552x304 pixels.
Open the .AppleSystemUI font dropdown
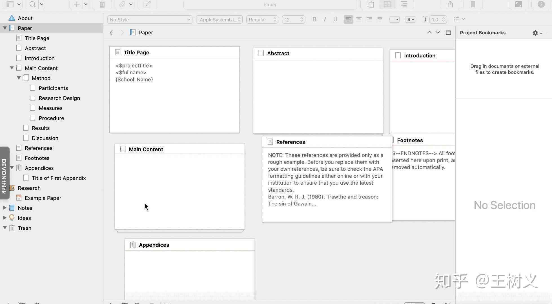pyautogui.click(x=219, y=19)
